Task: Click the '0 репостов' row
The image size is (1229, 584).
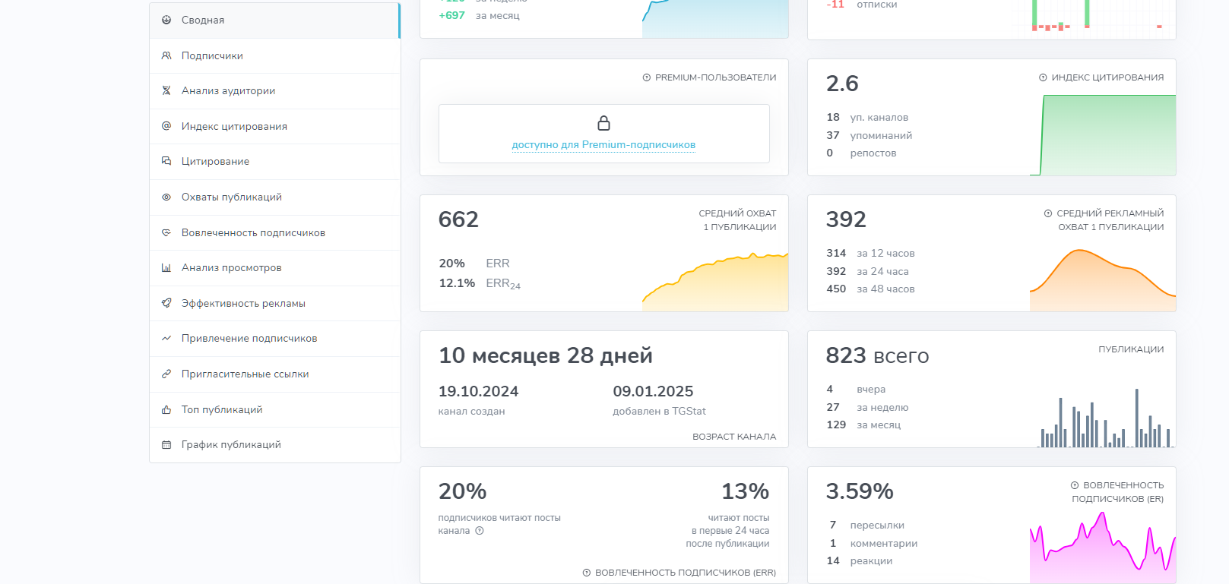Action: [862, 153]
